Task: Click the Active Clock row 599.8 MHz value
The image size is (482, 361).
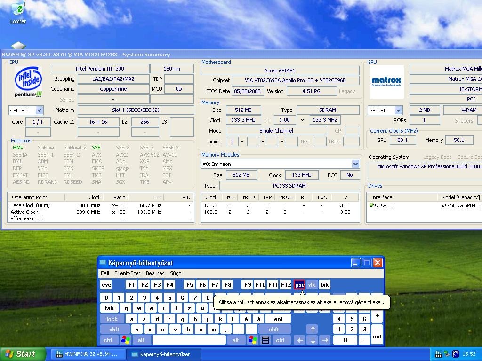Action: (x=88, y=212)
